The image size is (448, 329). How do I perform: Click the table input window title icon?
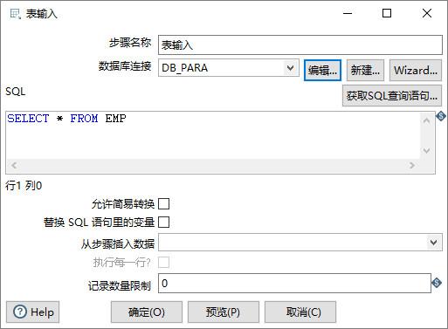[15, 13]
